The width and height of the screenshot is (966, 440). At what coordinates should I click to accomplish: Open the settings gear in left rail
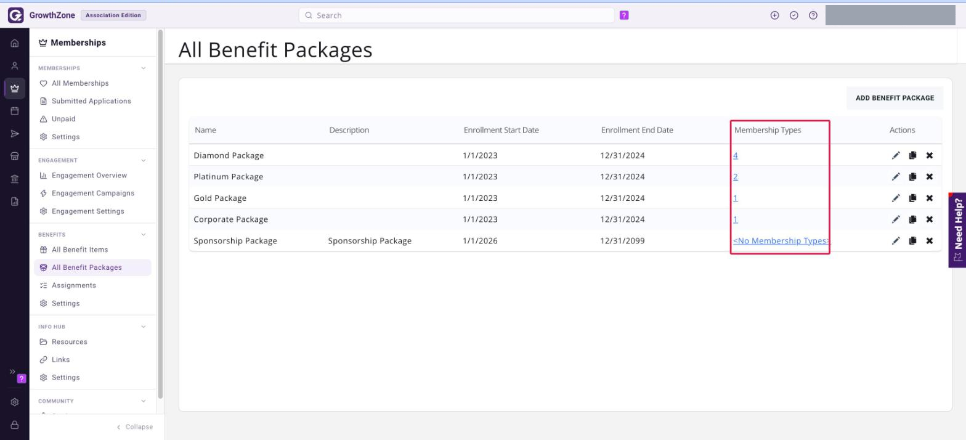coord(15,402)
